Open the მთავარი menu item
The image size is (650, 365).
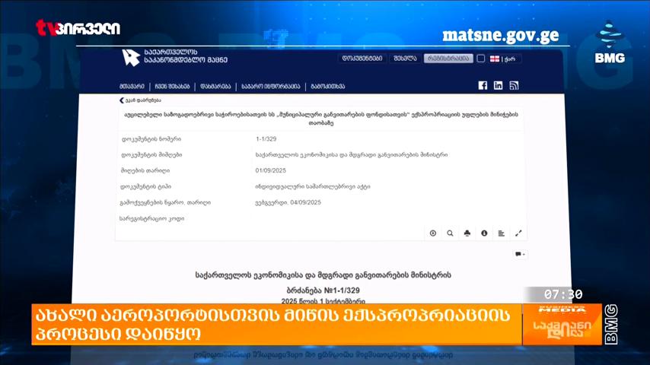(132, 86)
